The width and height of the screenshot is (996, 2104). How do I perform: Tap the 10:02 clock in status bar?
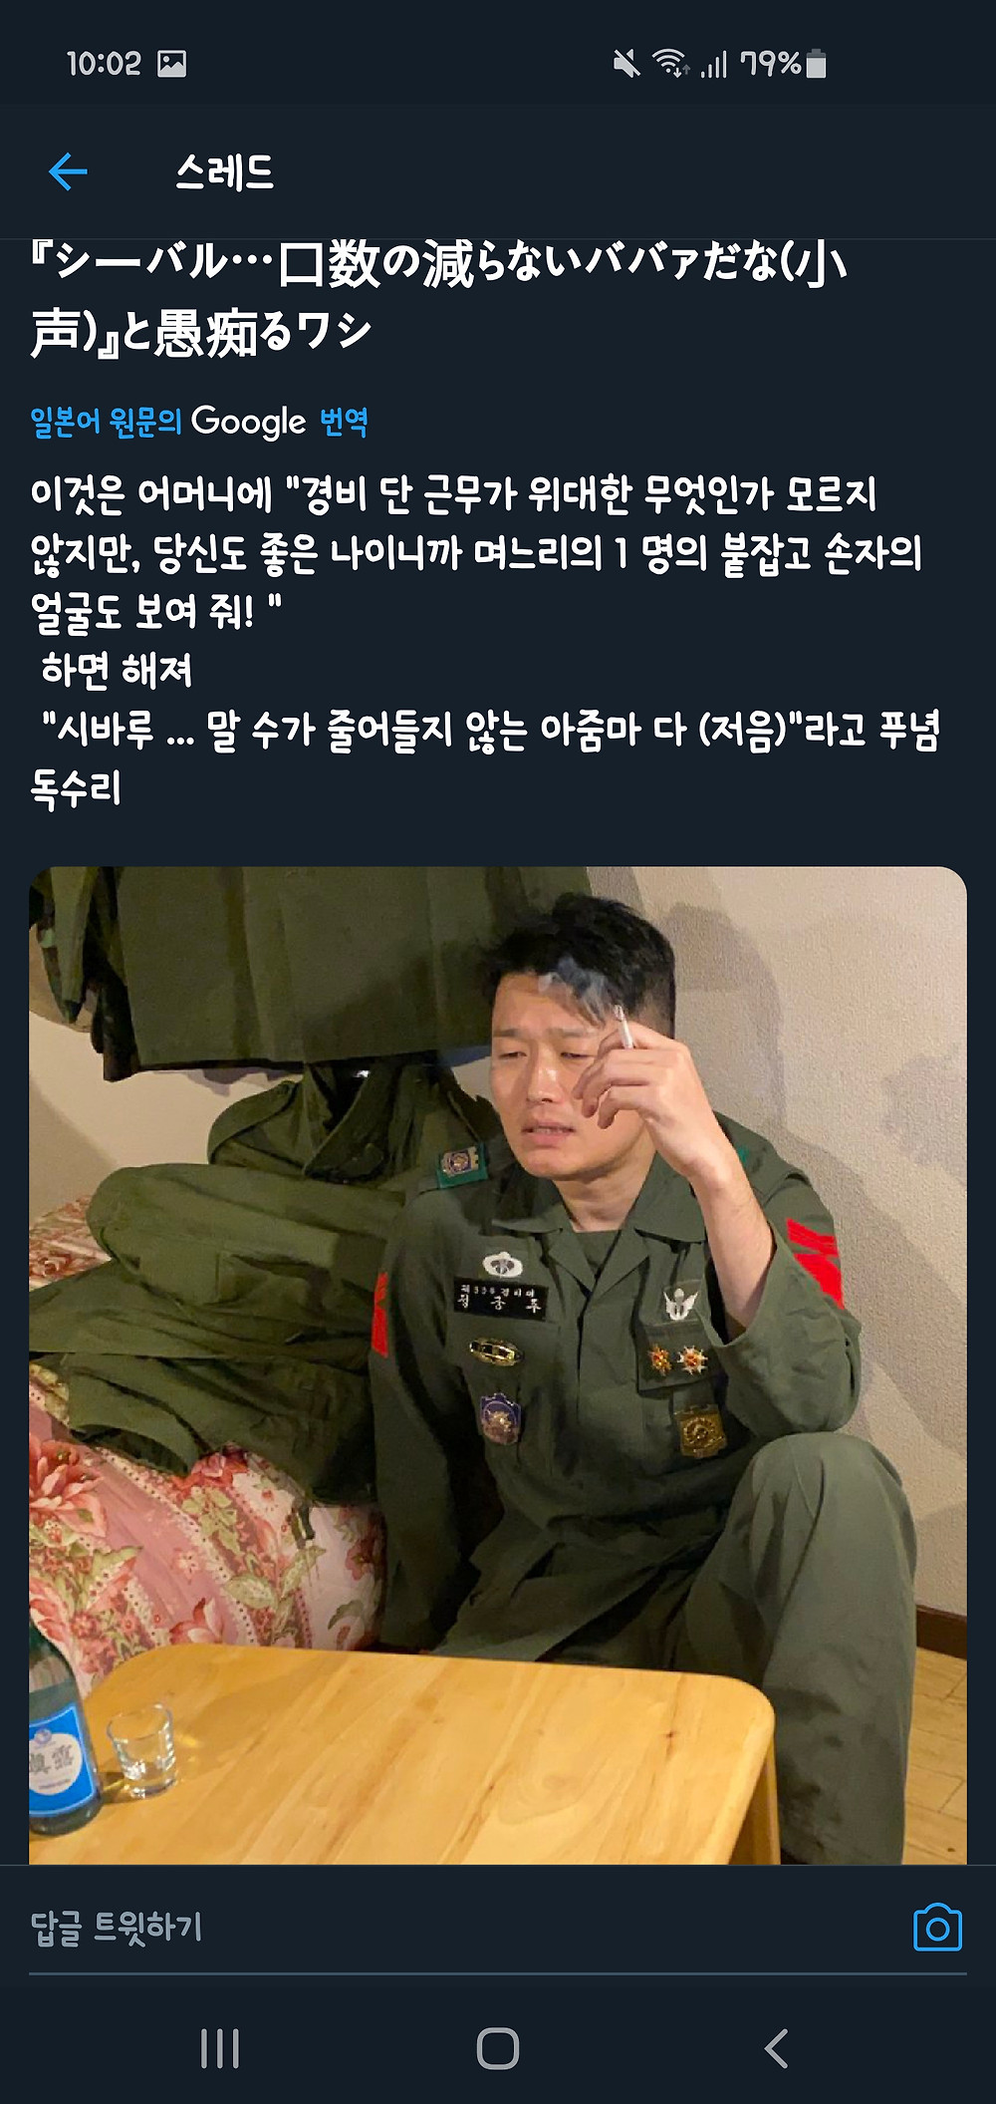(104, 64)
